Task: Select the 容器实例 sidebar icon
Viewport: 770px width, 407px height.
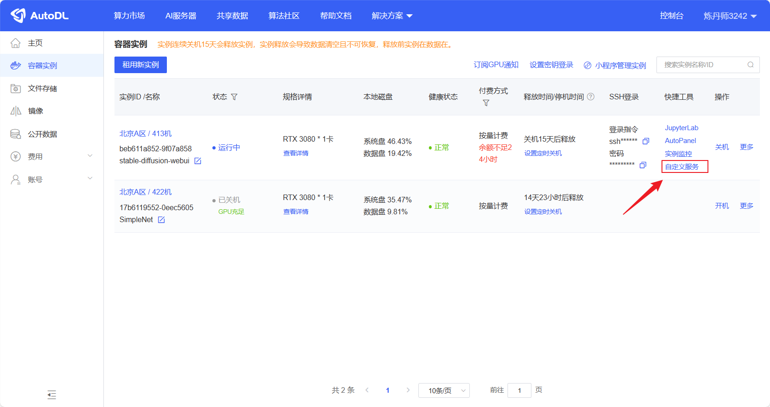Action: pyautogui.click(x=16, y=65)
